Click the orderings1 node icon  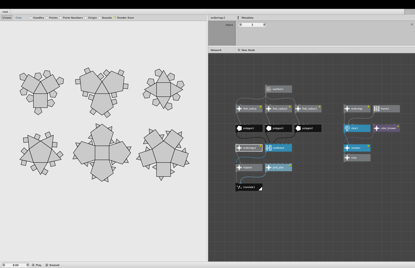(x=239, y=148)
